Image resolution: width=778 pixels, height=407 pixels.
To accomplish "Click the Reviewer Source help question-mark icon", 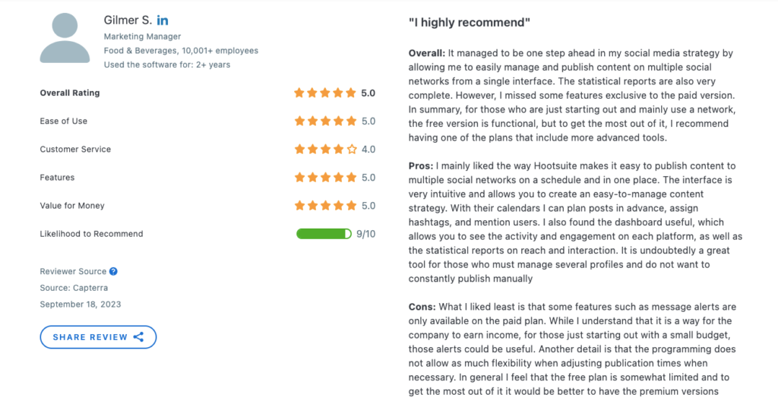I will click(114, 271).
